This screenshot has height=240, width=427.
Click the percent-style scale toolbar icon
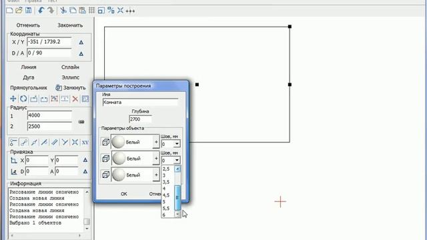[111, 11]
